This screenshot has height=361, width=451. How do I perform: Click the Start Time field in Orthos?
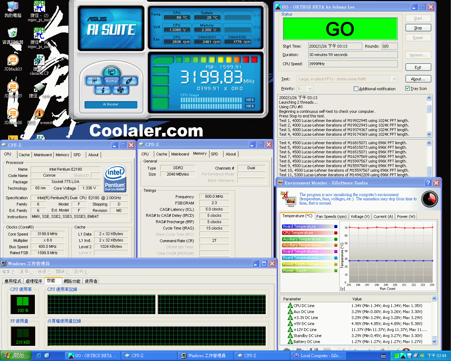click(335, 46)
